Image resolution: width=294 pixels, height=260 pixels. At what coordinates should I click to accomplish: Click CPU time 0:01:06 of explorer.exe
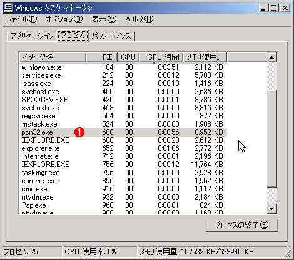(168, 148)
